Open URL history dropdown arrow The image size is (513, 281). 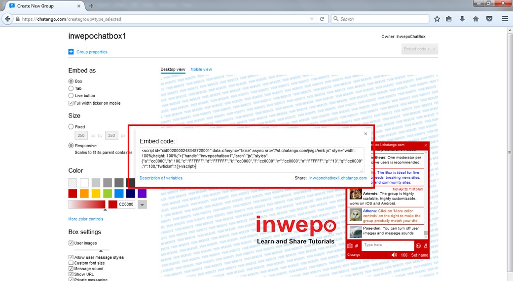pos(312,19)
